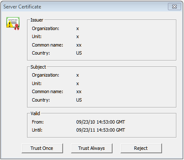
Task: Click the Until label
Action: pos(37,130)
